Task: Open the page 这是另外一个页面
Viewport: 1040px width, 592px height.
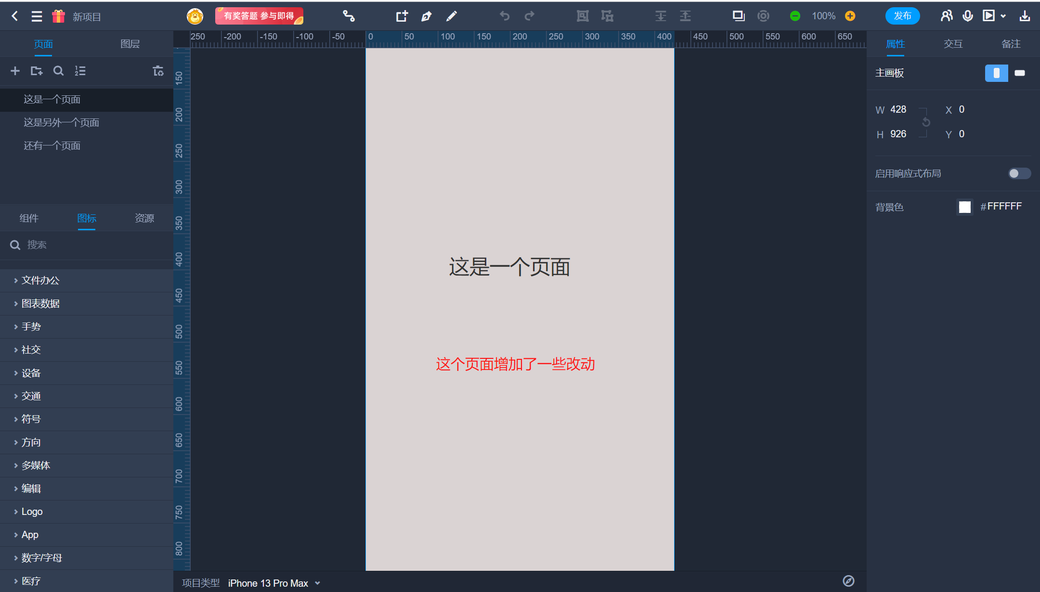Action: point(62,122)
